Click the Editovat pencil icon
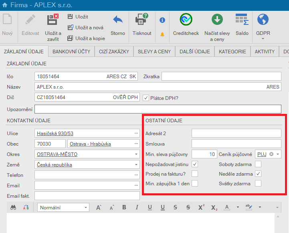 click(30, 19)
